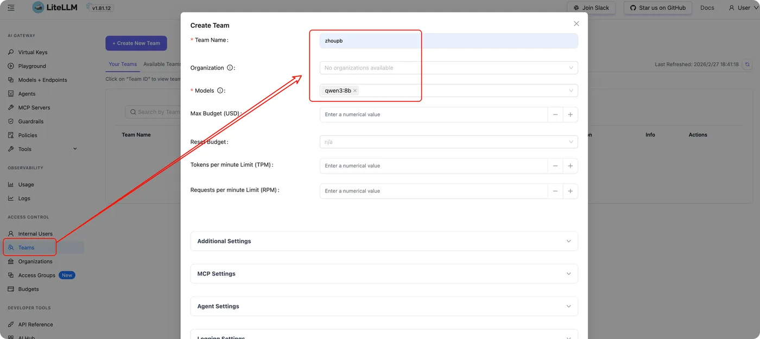Expand the MCP Settings section
760x339 pixels.
click(x=384, y=274)
